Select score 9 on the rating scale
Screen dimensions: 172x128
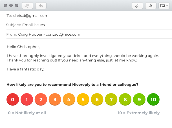click(x=139, y=99)
